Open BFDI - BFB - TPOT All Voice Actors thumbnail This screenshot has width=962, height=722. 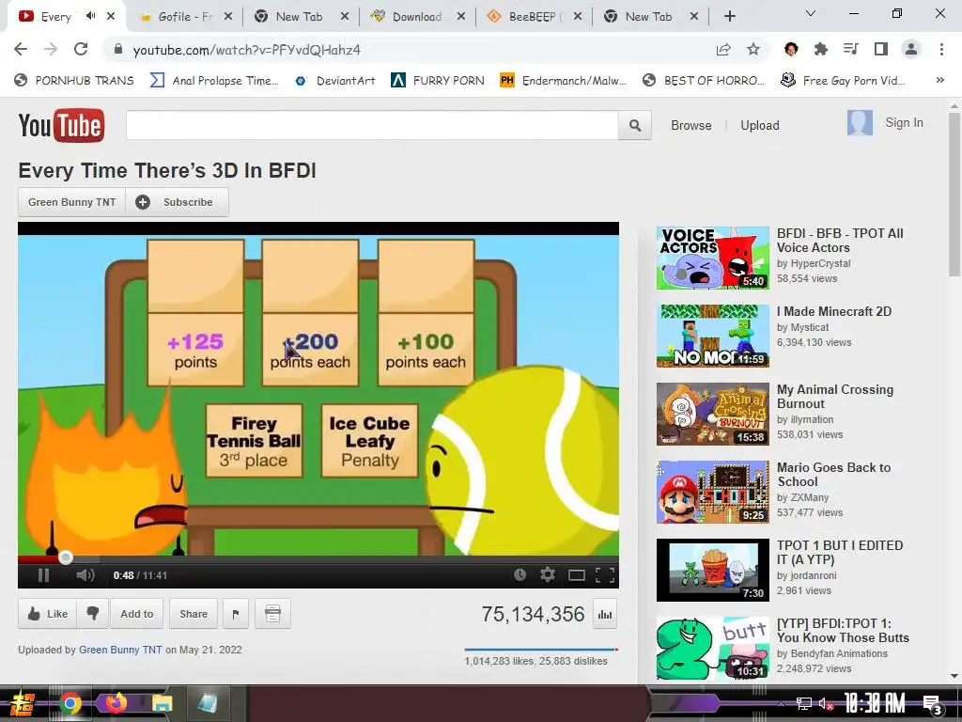pos(712,258)
